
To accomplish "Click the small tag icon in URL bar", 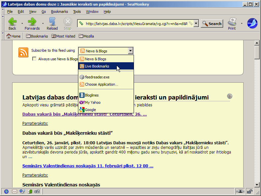I will coord(191,23).
